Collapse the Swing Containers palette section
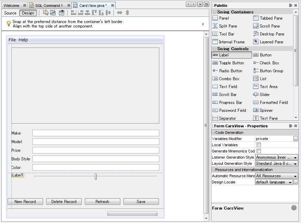The width and height of the screenshot is (301, 223). (215, 12)
